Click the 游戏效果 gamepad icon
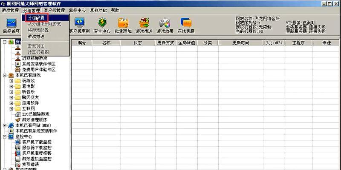Image resolution: width=341 pixels, height=170 pixels. [x=165, y=25]
